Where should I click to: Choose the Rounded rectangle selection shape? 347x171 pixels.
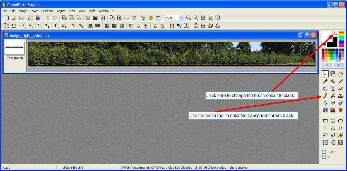340,121
